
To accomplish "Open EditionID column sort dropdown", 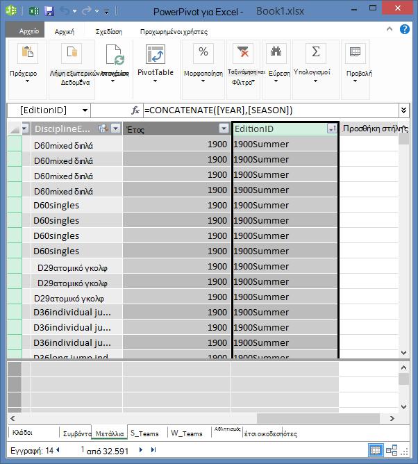I will click(332, 129).
